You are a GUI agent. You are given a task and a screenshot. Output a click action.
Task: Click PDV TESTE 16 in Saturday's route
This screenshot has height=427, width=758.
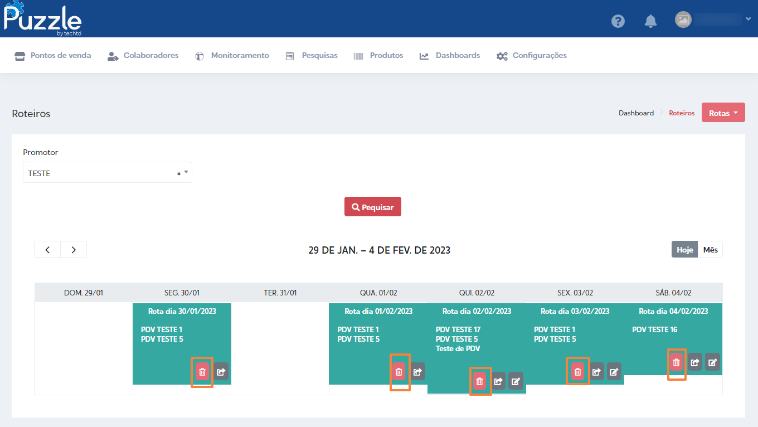point(655,329)
